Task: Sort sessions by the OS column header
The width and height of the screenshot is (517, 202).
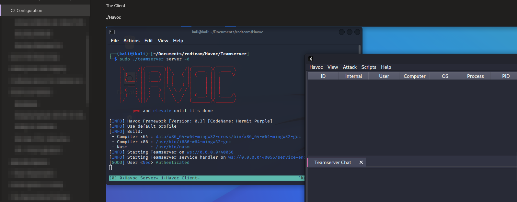Action: click(x=445, y=76)
